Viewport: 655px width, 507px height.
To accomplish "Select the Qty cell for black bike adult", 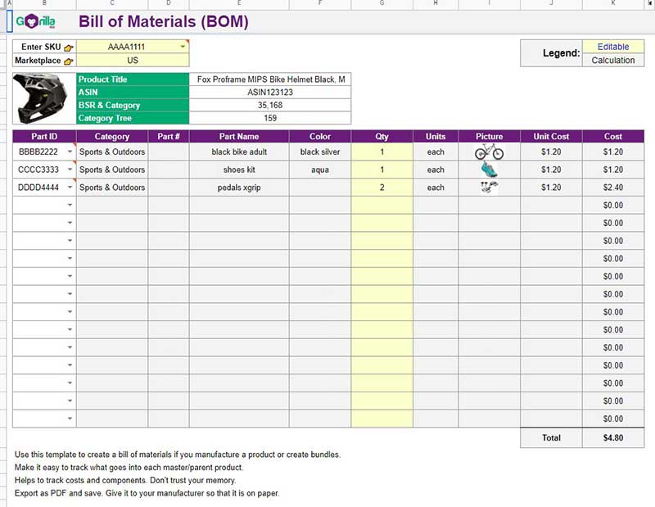I will click(382, 152).
